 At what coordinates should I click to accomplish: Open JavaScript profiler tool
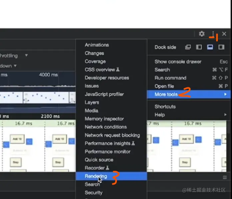(x=111, y=94)
